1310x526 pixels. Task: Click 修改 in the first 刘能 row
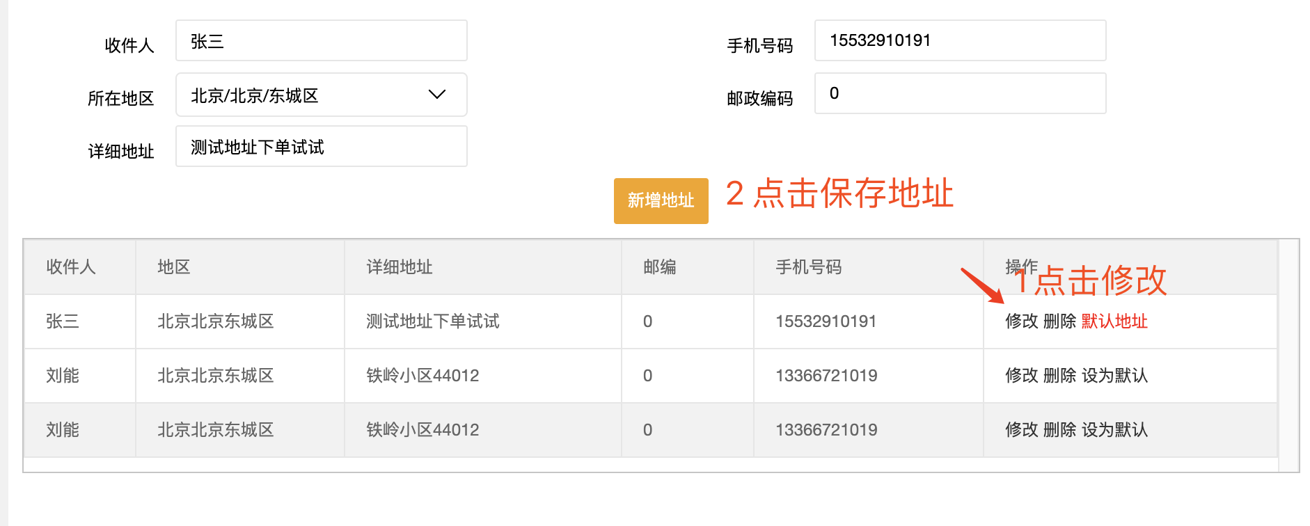(x=1022, y=376)
